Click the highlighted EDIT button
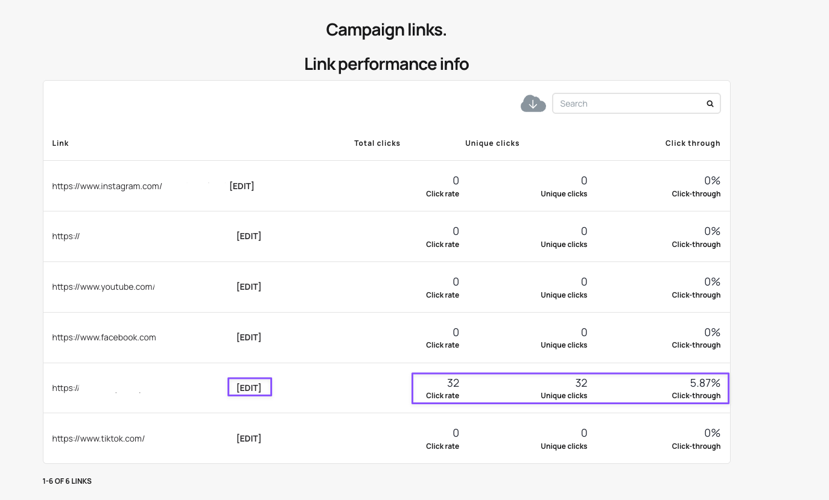This screenshot has height=500, width=829. [249, 388]
